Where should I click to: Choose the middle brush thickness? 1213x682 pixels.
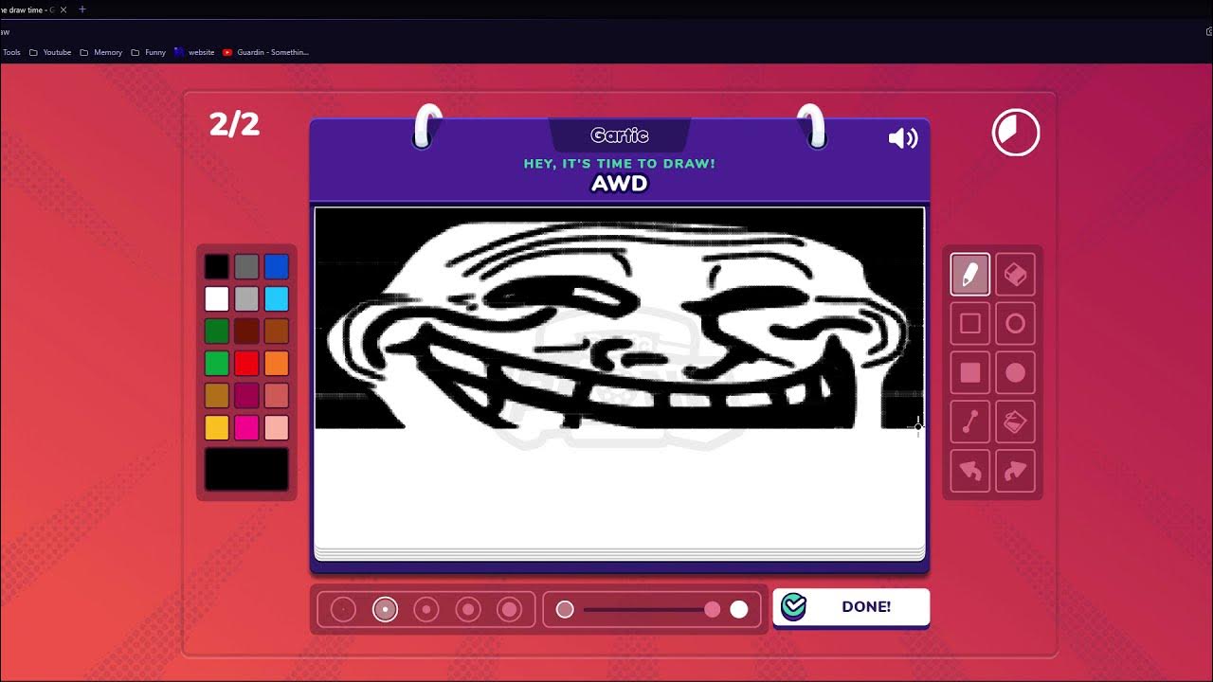(x=426, y=610)
